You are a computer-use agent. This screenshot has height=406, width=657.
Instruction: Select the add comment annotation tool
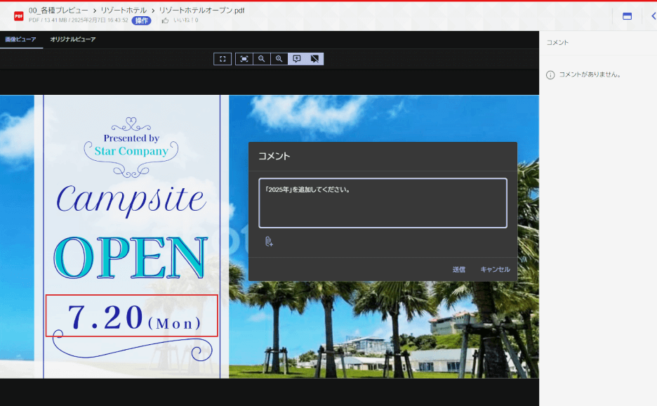coord(297,59)
